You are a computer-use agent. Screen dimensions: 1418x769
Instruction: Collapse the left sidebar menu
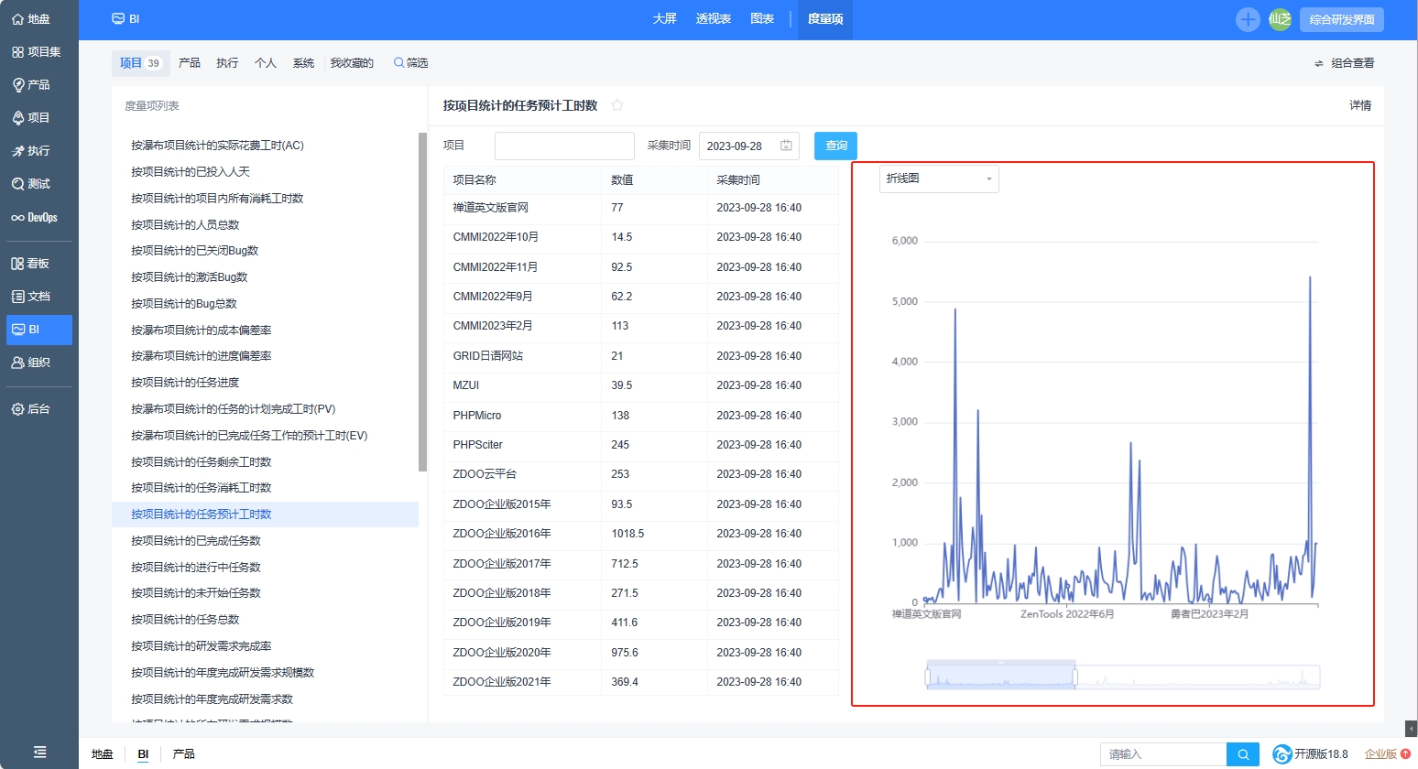click(x=39, y=752)
